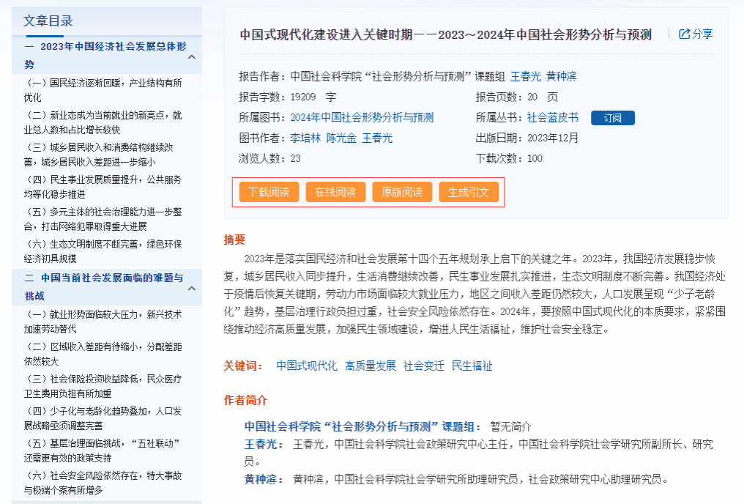744x504 pixels.
Task: Open the 社会蓝皮书 series link
Action: click(552, 117)
